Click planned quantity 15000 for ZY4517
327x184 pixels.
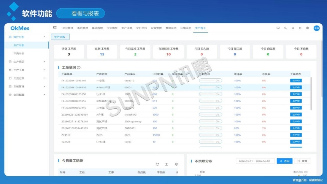(x=156, y=135)
